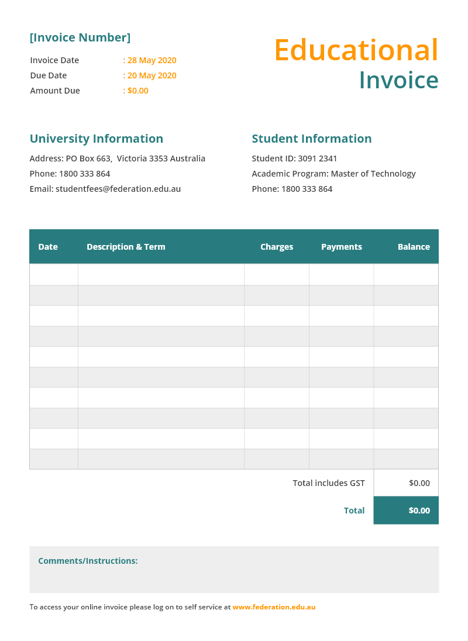The image size is (468, 641).
Task: Click the Date column header
Action: 48,247
